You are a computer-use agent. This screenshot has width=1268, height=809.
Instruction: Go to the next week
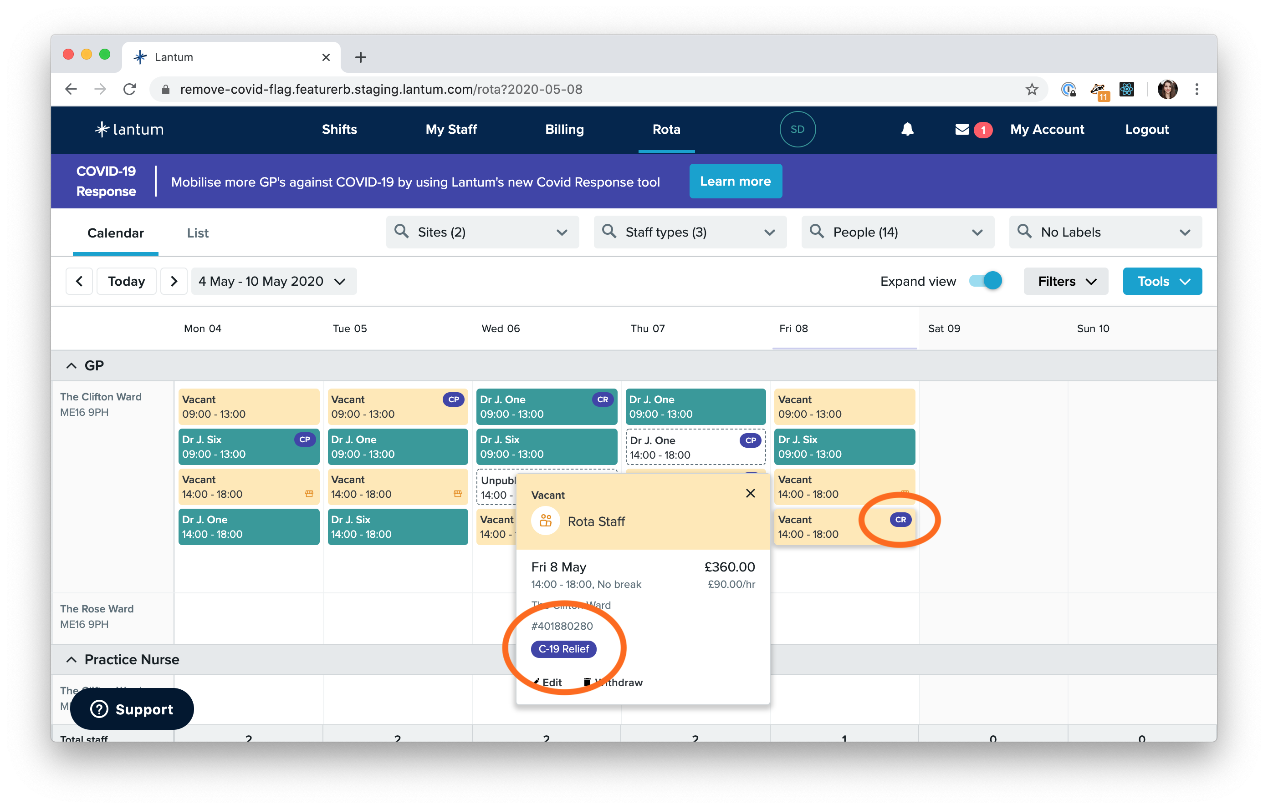[174, 281]
